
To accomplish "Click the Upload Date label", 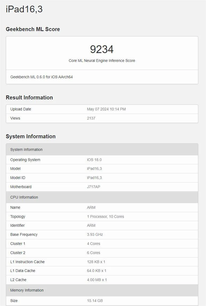I will (x=21, y=109).
